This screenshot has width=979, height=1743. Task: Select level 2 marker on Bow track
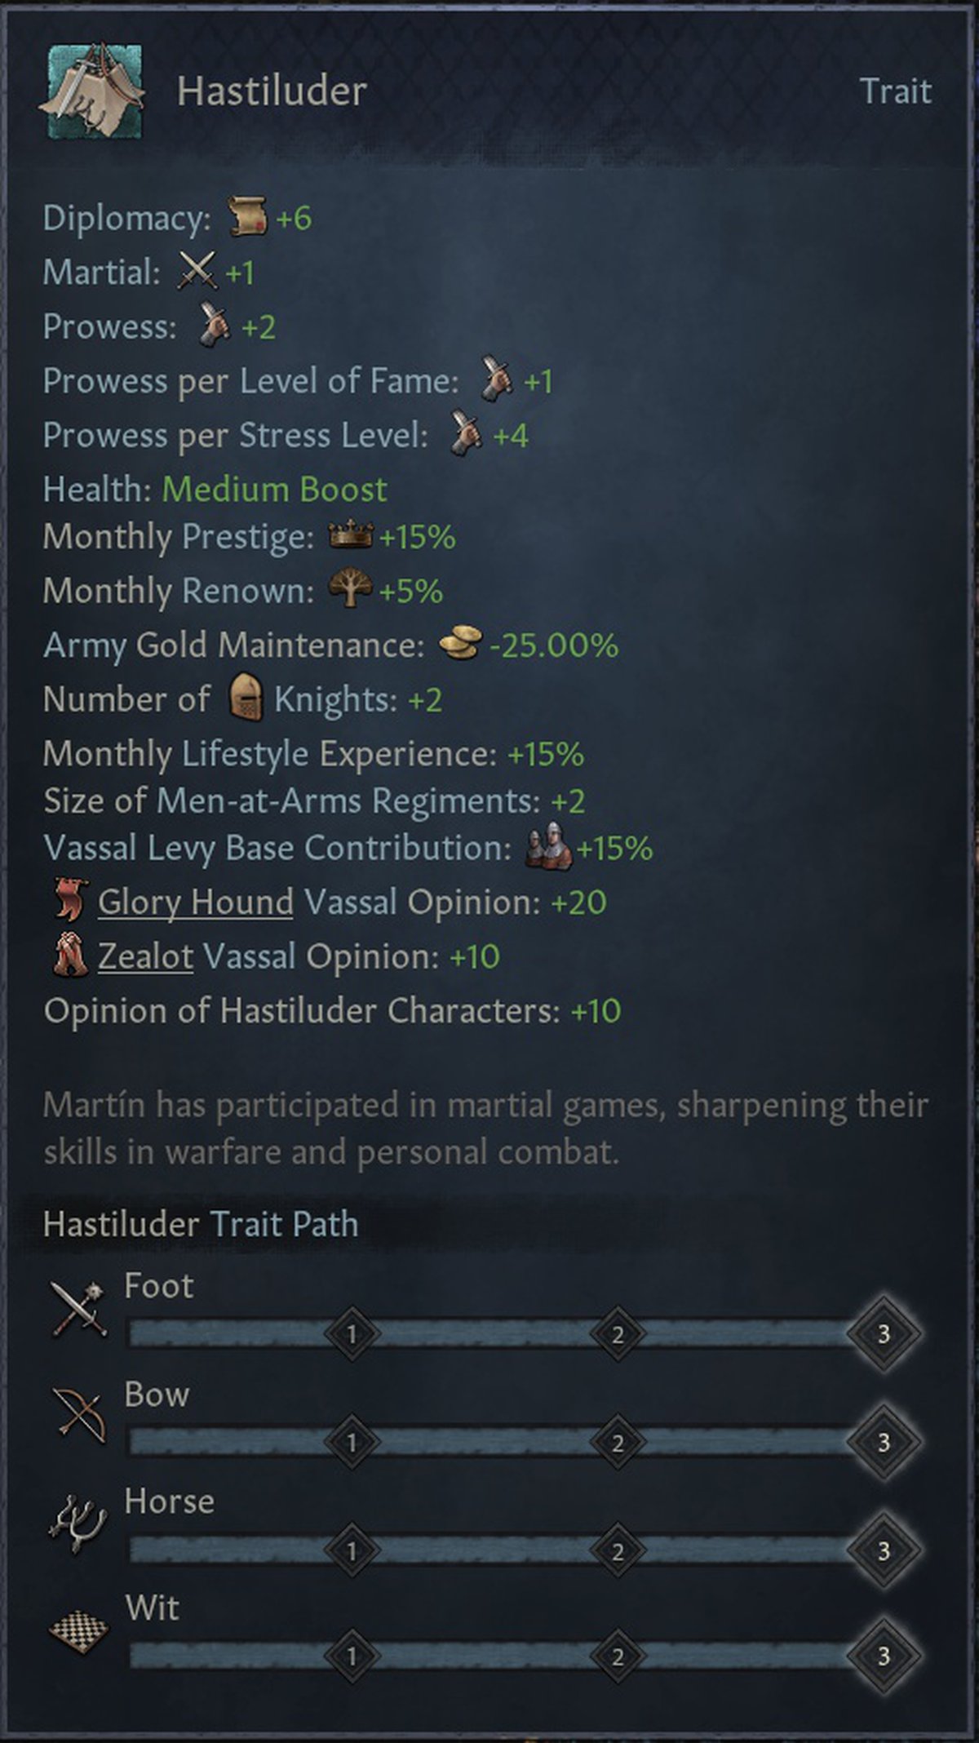click(618, 1443)
